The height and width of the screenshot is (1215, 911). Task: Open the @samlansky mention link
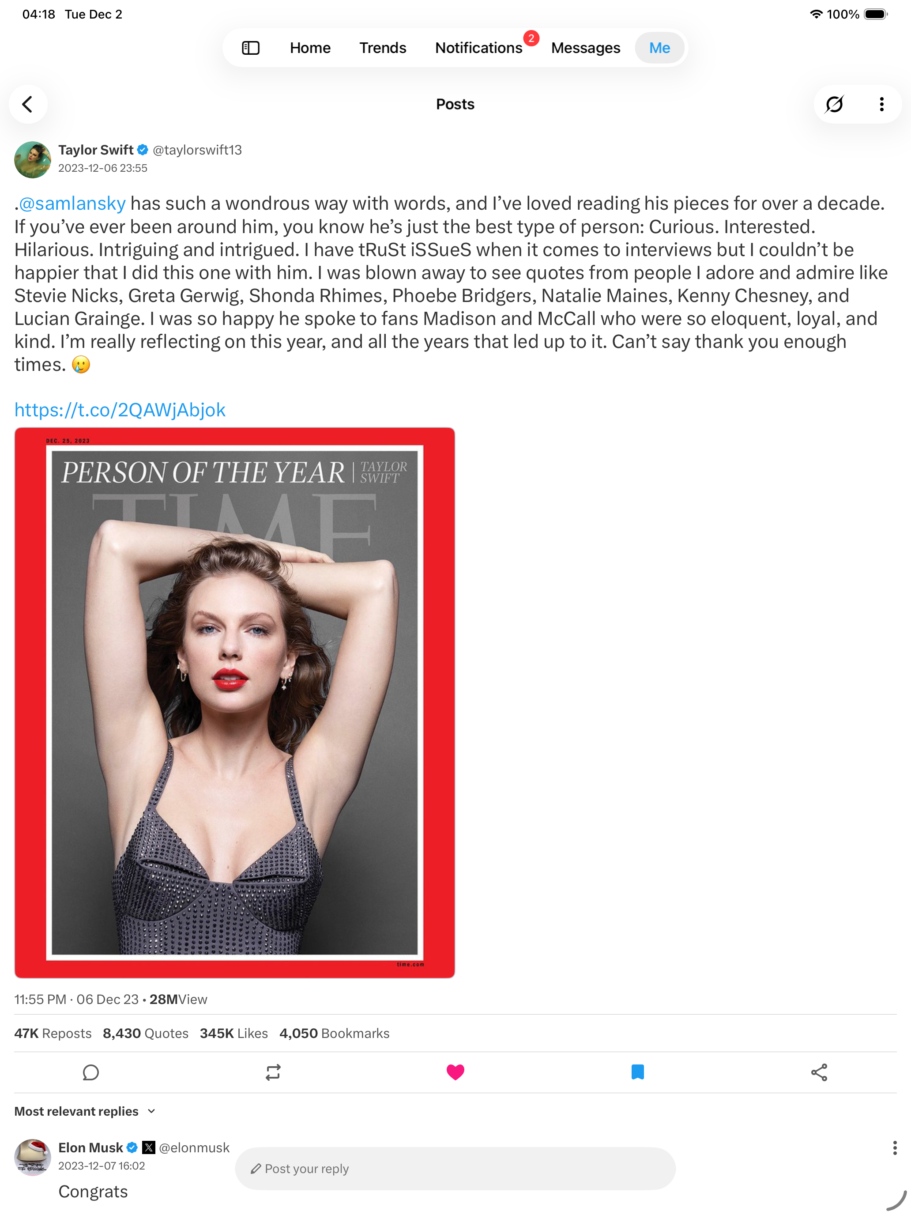(72, 203)
